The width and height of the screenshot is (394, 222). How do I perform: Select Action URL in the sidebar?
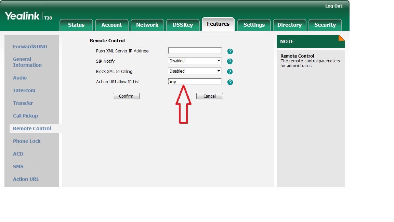pyautogui.click(x=26, y=179)
